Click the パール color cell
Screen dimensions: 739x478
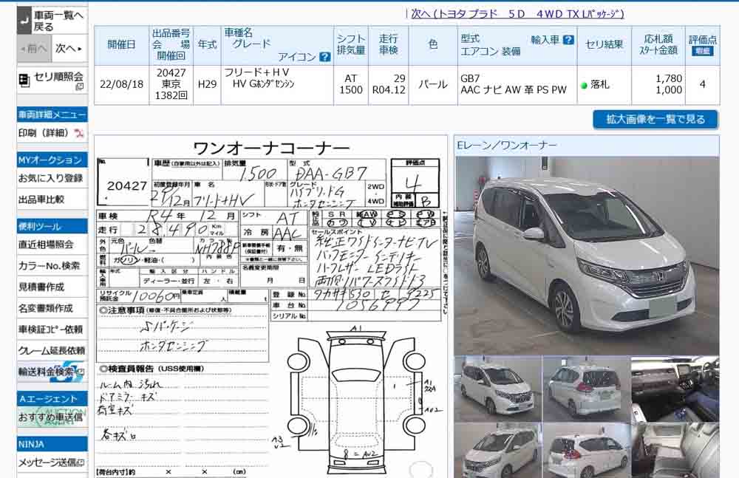point(432,84)
